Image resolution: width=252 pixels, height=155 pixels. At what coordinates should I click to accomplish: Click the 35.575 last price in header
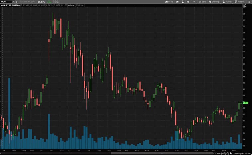click(x=41, y=2)
